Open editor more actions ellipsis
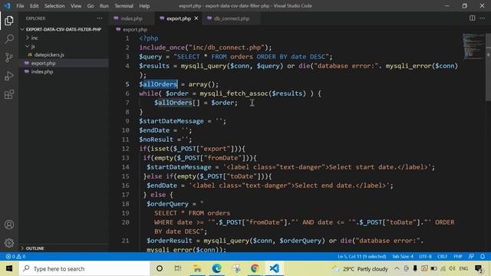 click(483, 18)
